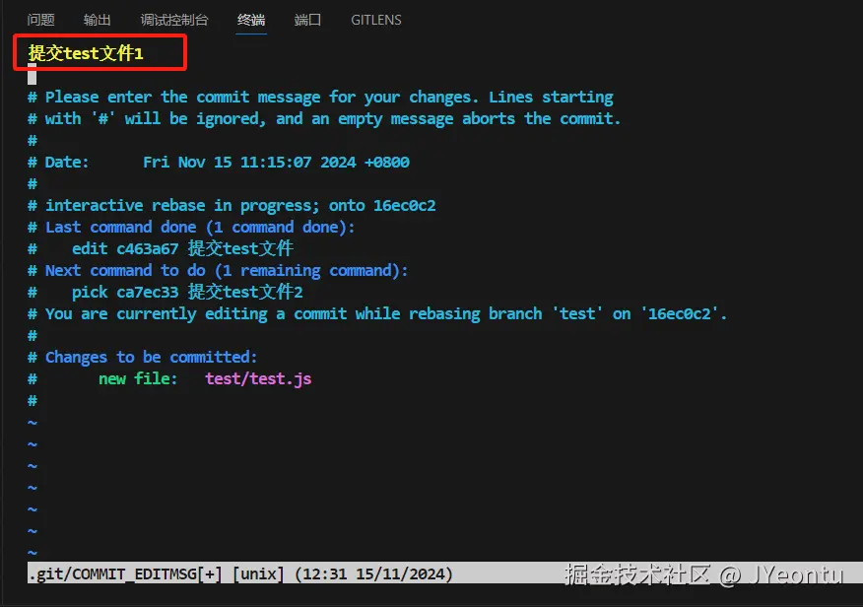The width and height of the screenshot is (863, 607).
Task: Click the Date line Fri Nov 15 11:15:07 2024
Action: coord(219,162)
